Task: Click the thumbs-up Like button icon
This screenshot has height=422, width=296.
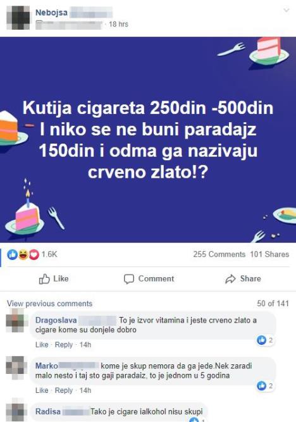Action: click(x=44, y=279)
